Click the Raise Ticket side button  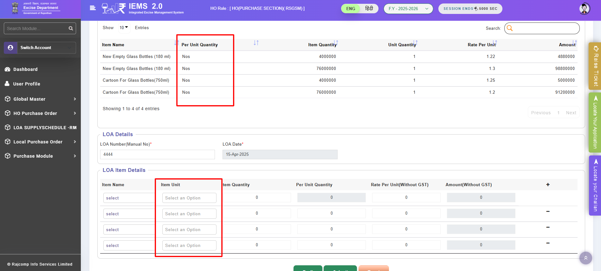[595, 66]
